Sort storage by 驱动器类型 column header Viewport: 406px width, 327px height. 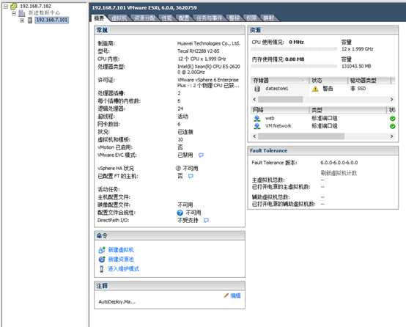pos(369,81)
